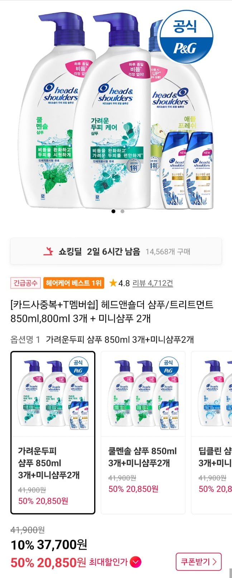Select the first image pagination dot
Viewport: 232px width, 578px height.
[x=113, y=211]
